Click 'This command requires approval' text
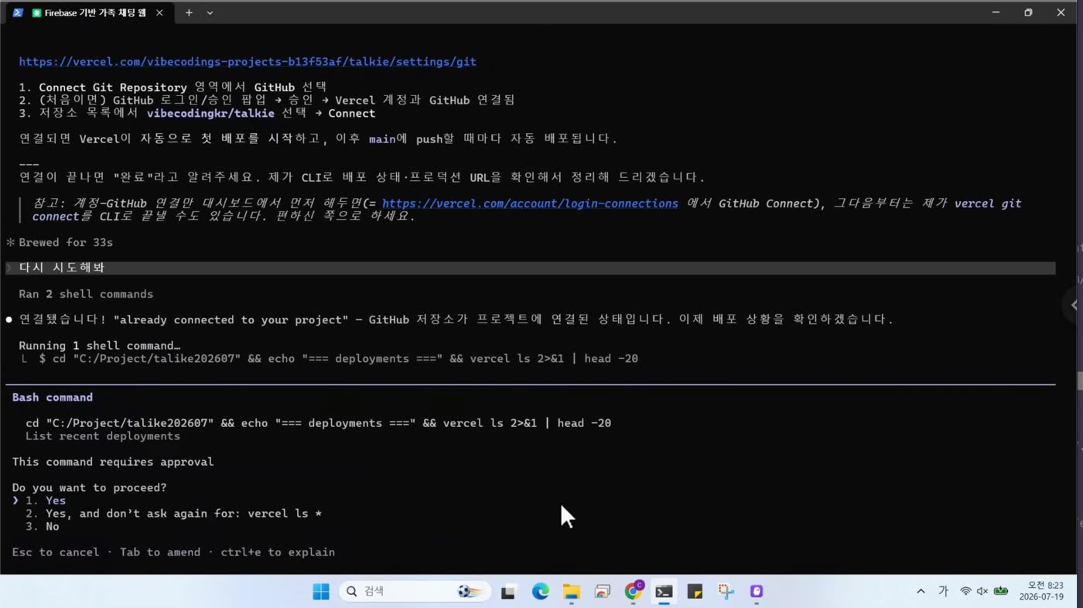Image resolution: width=1083 pixels, height=608 pixels. tap(113, 462)
